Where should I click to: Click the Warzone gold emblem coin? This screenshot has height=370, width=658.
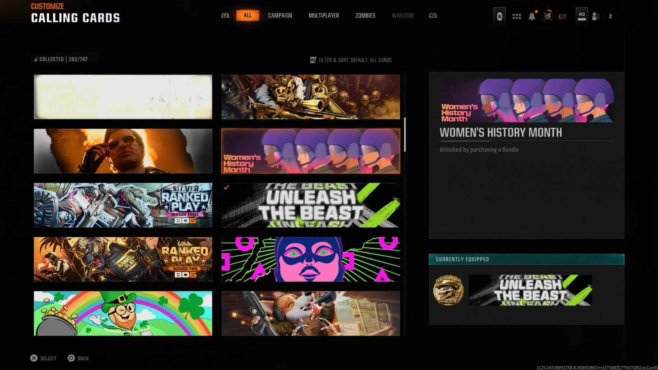(x=448, y=290)
